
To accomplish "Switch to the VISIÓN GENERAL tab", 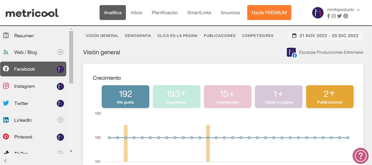I will tap(102, 36).
